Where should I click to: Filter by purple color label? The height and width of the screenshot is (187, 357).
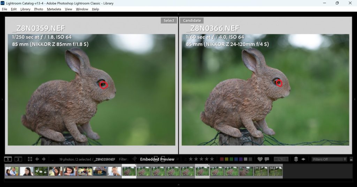(241, 159)
